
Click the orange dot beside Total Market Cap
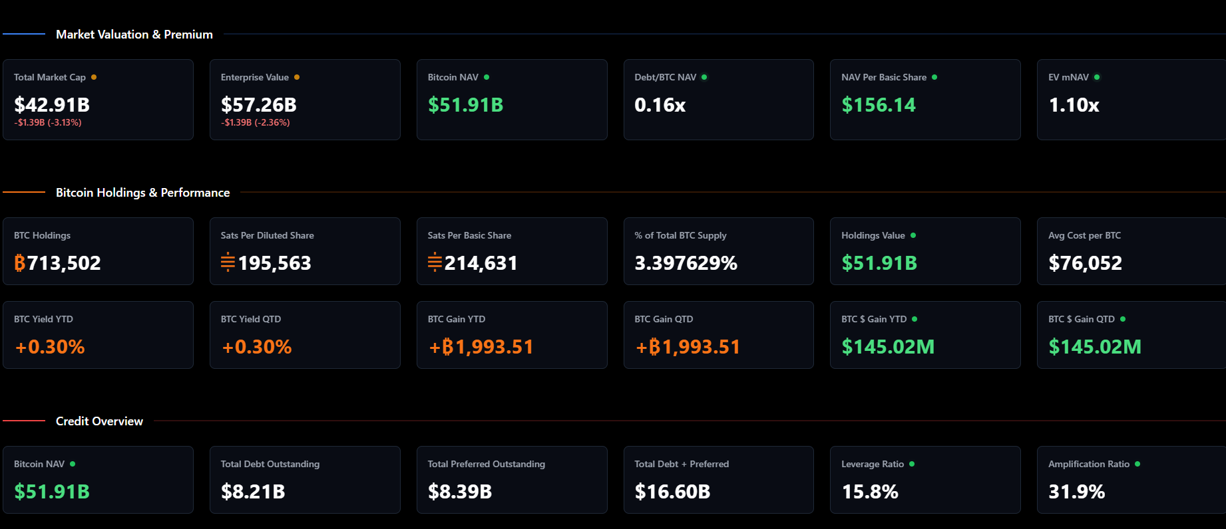click(94, 77)
